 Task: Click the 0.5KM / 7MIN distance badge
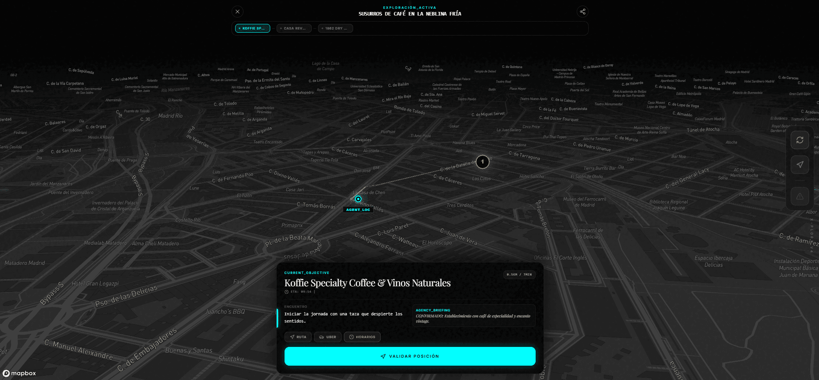[x=519, y=274]
